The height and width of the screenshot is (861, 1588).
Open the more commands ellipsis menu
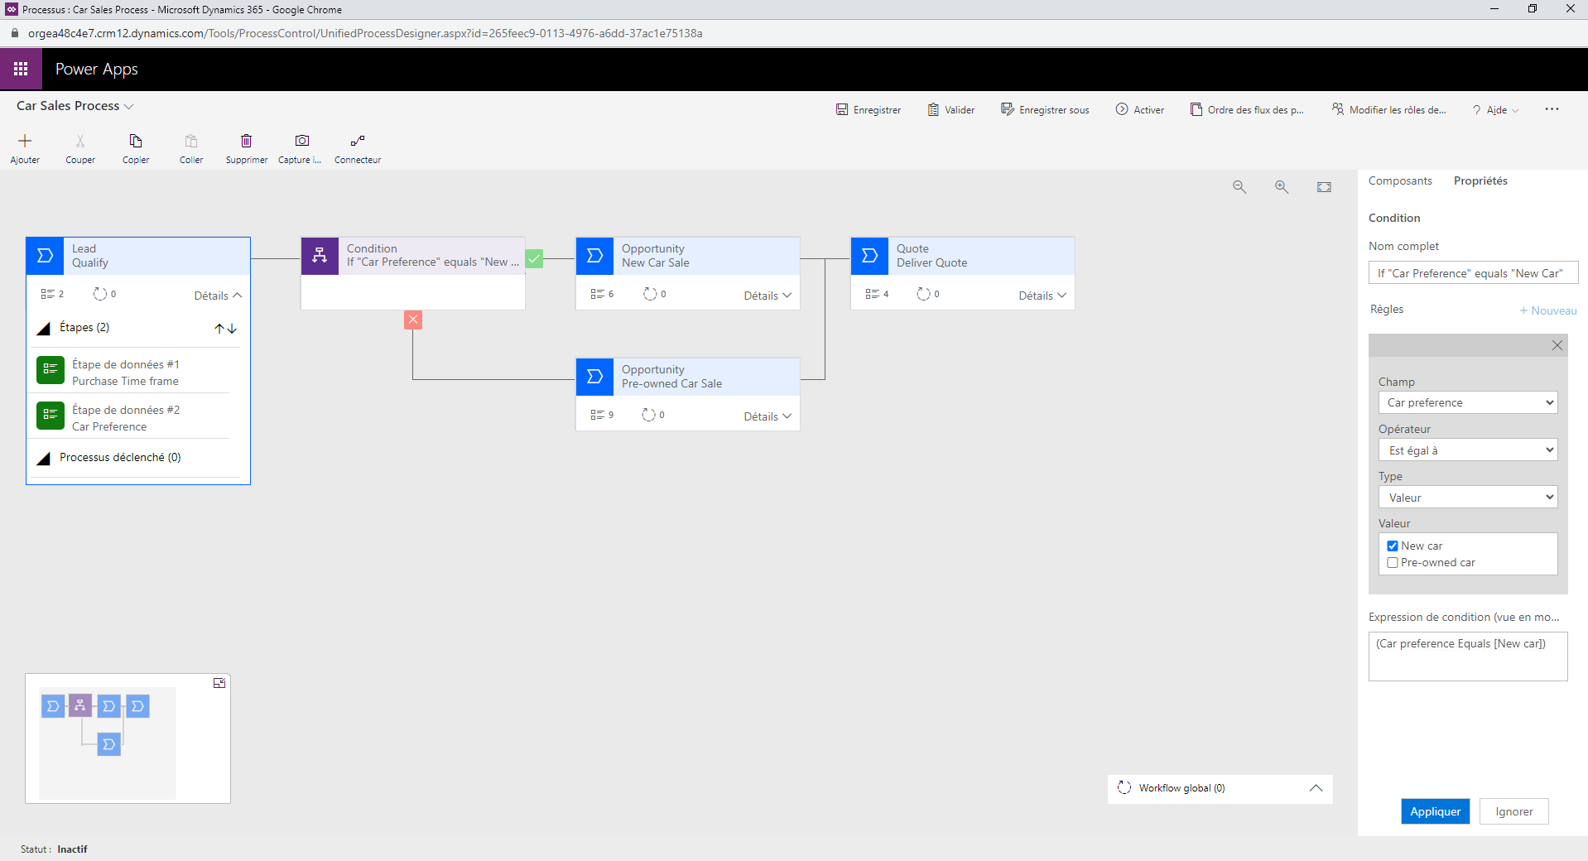1552,109
